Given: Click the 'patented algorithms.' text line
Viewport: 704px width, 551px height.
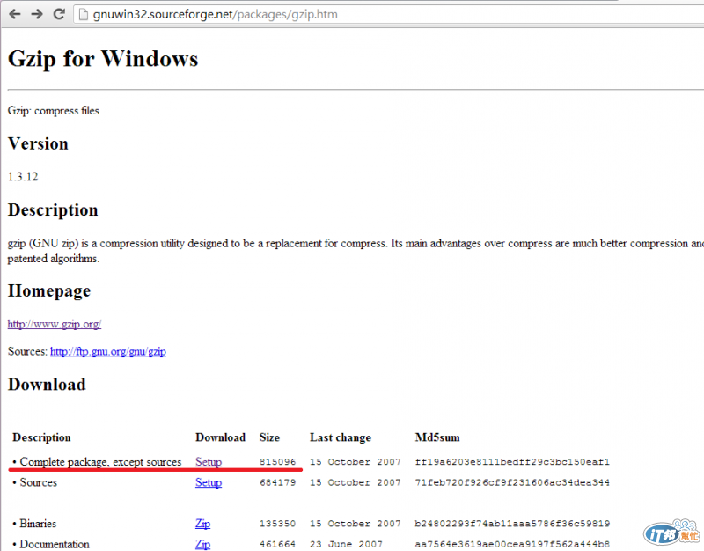Looking at the screenshot, I should pyautogui.click(x=54, y=259).
